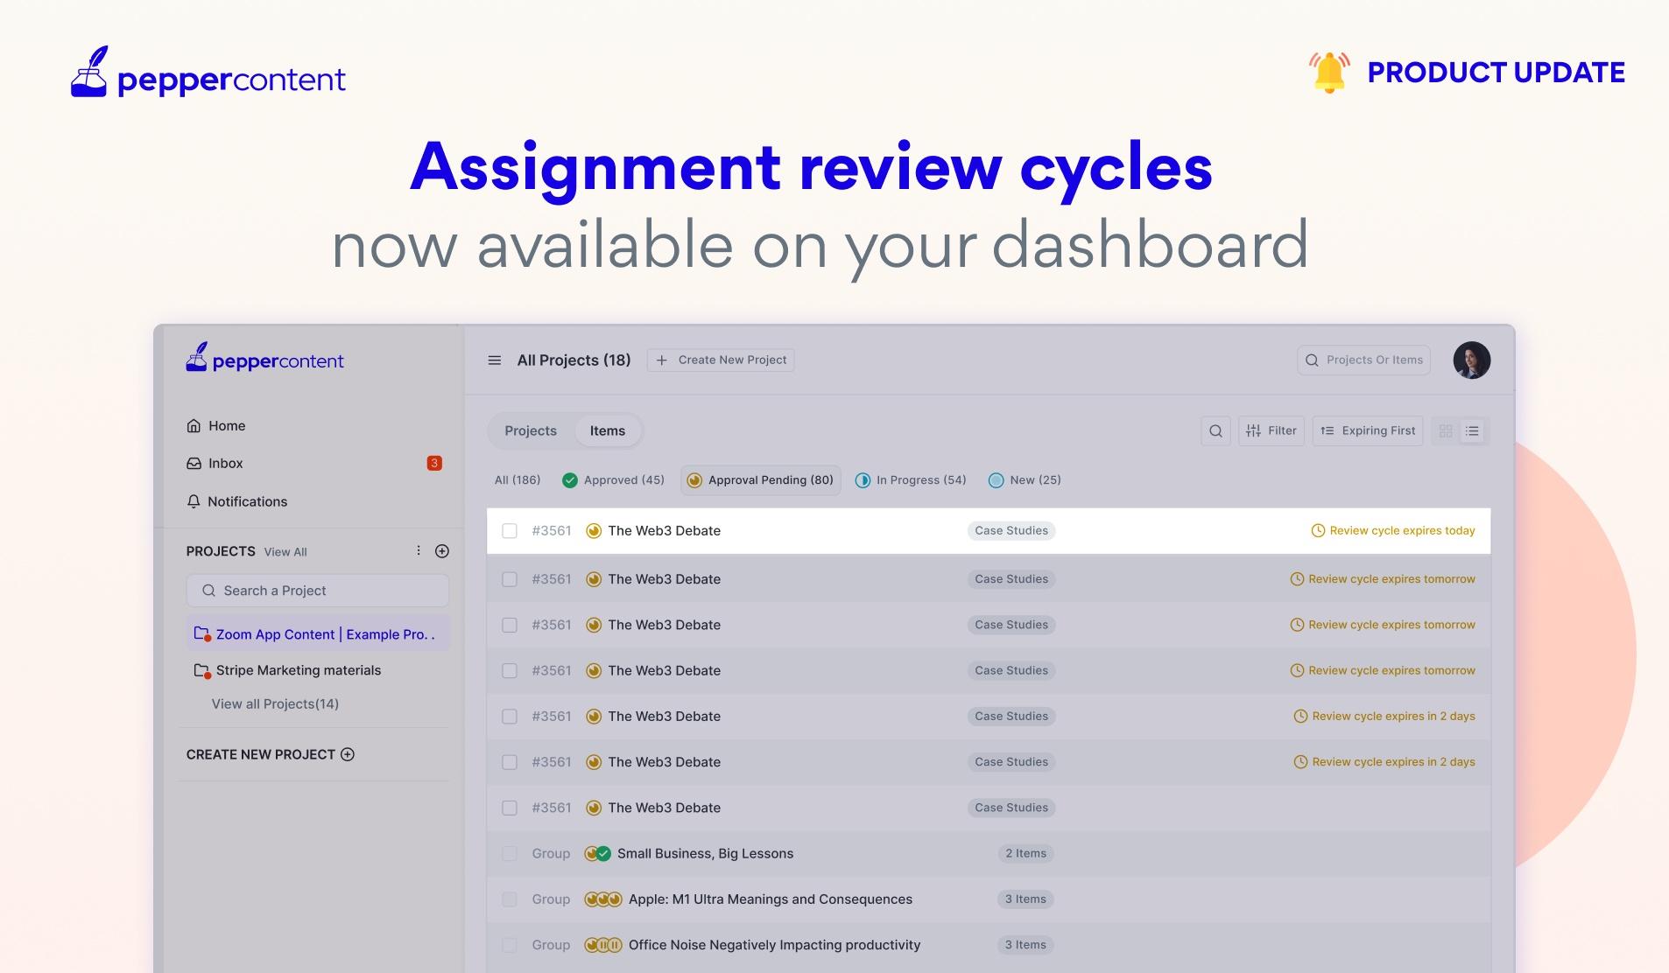Select the New (25) filter
1669x973 pixels.
point(1025,480)
